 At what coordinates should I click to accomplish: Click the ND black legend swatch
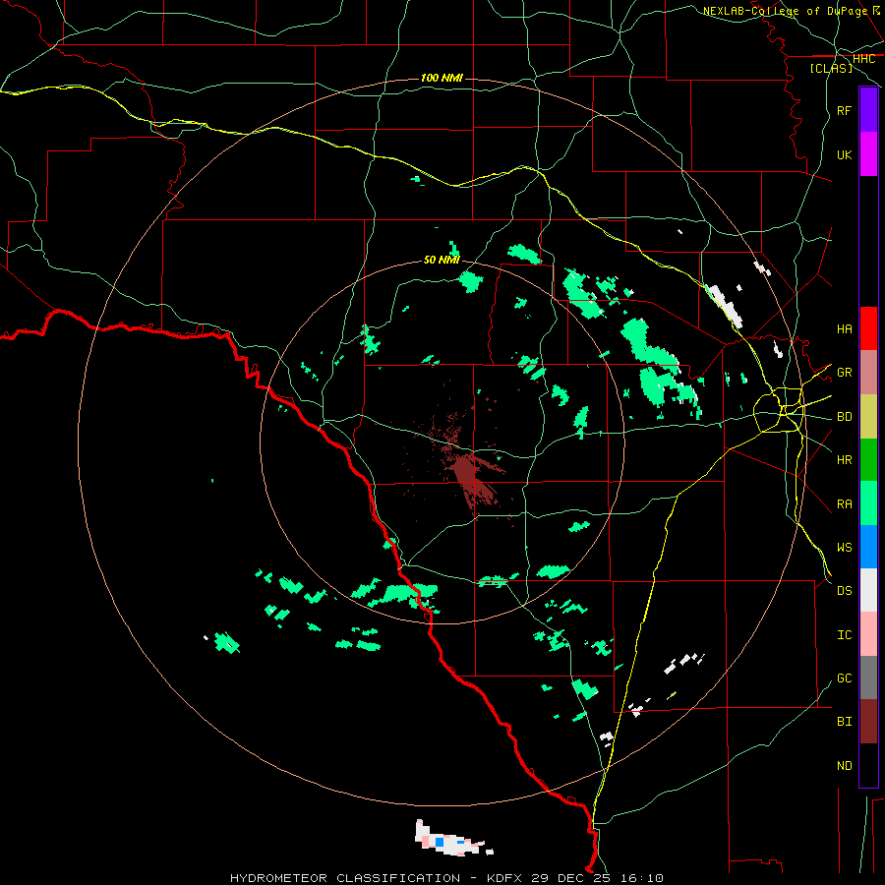coord(868,765)
